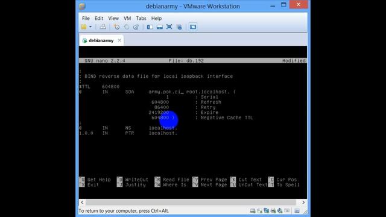Open the File menu
This screenshot has height=217, width=386.
(x=86, y=18)
